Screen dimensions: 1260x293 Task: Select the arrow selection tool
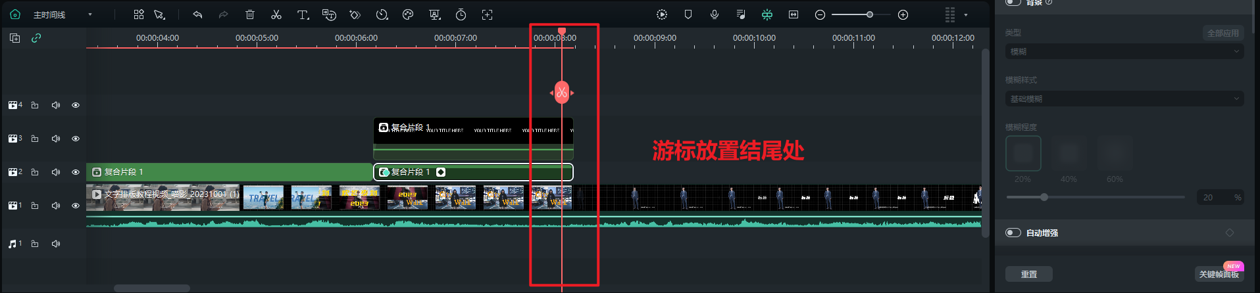[159, 14]
